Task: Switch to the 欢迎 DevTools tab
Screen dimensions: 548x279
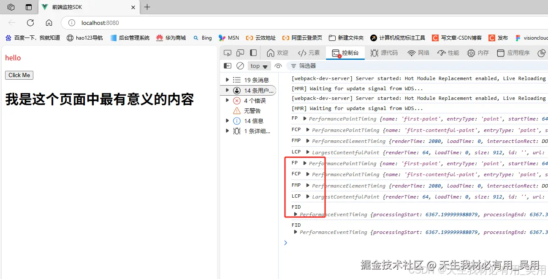Action: coord(278,53)
